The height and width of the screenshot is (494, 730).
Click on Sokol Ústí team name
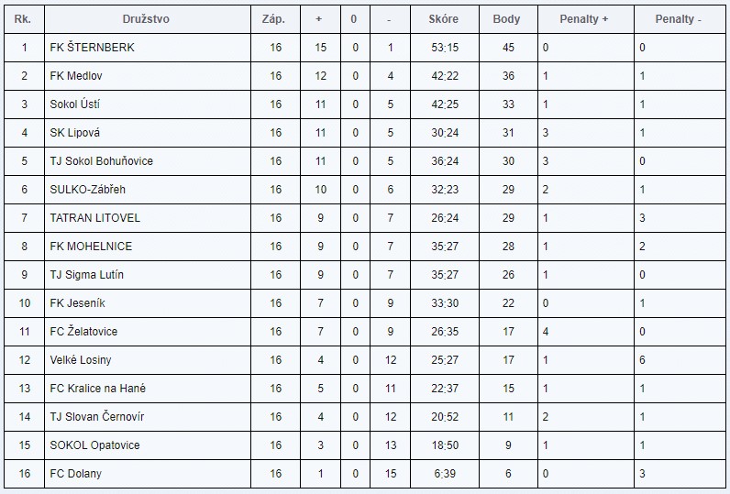[x=75, y=104]
